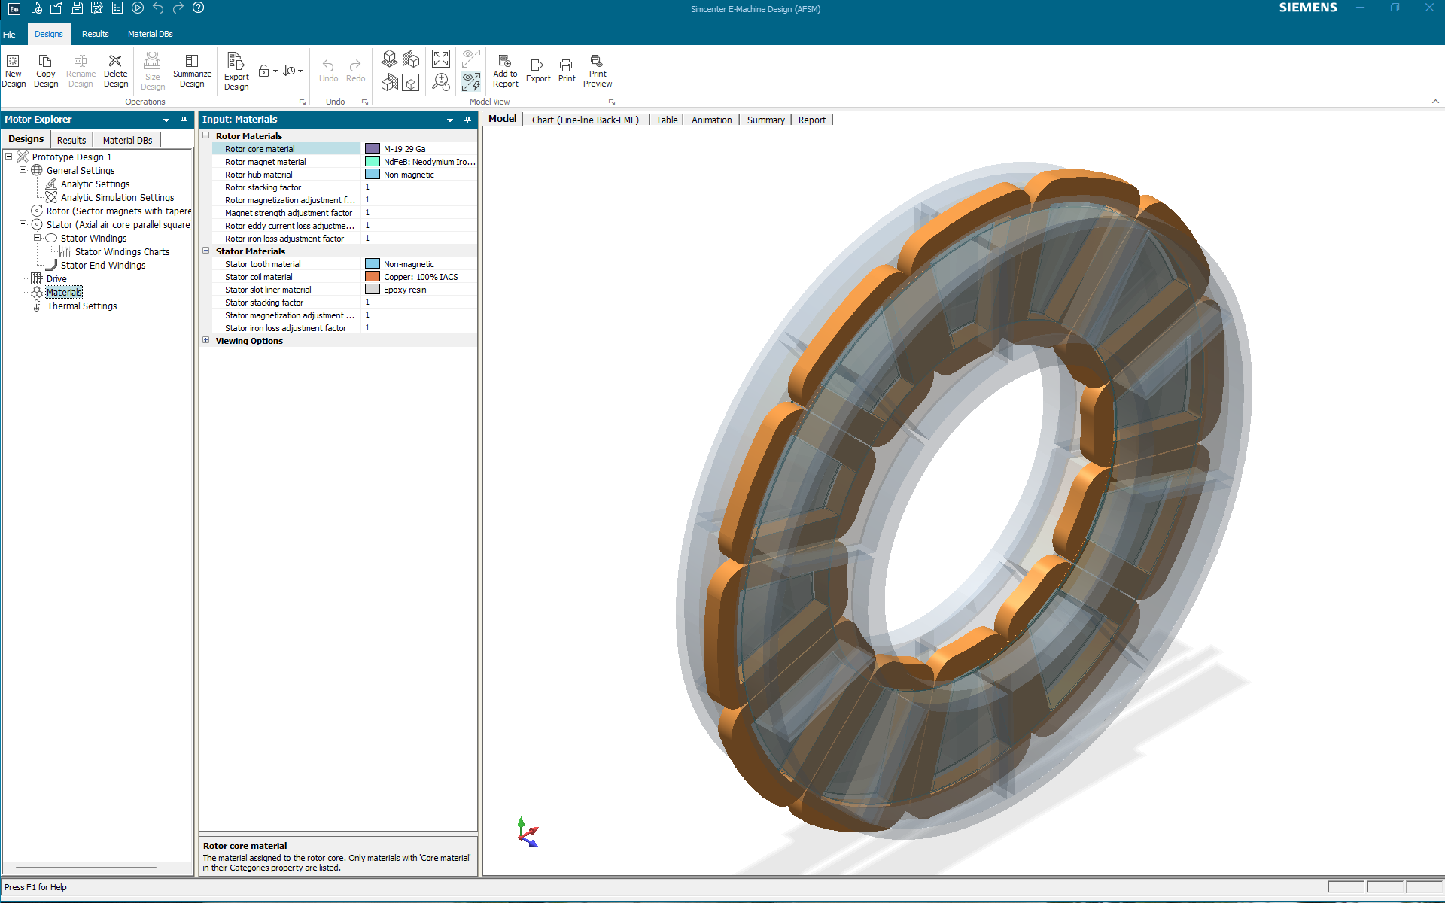The width and height of the screenshot is (1445, 903).
Task: Open the Summarize Design tool
Action: [x=192, y=71]
